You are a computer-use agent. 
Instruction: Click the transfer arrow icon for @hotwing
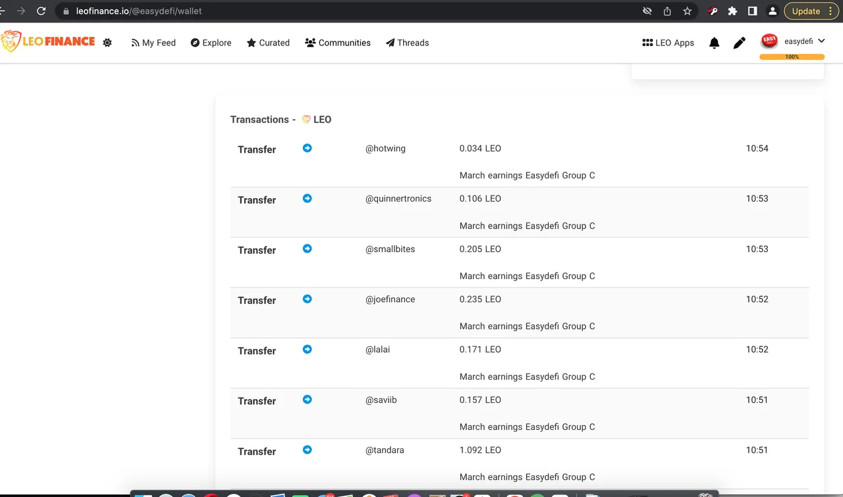point(307,148)
